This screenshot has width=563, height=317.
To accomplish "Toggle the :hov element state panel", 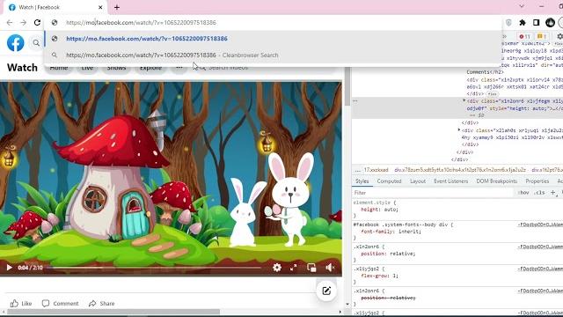I will 523,193.
